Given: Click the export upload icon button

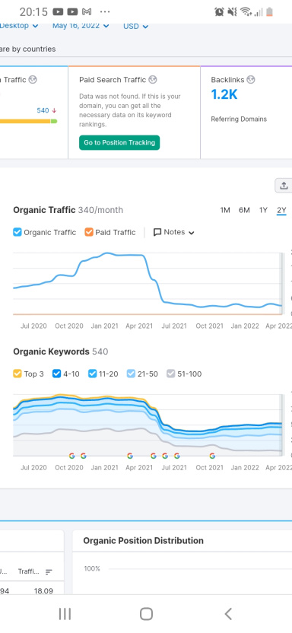Looking at the screenshot, I should click(x=284, y=186).
